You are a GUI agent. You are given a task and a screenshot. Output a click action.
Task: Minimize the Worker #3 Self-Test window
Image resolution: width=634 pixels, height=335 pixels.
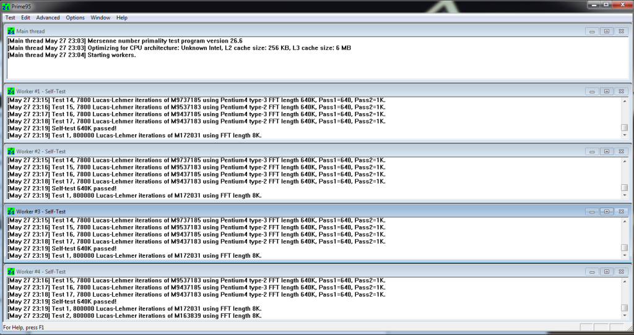click(x=592, y=211)
